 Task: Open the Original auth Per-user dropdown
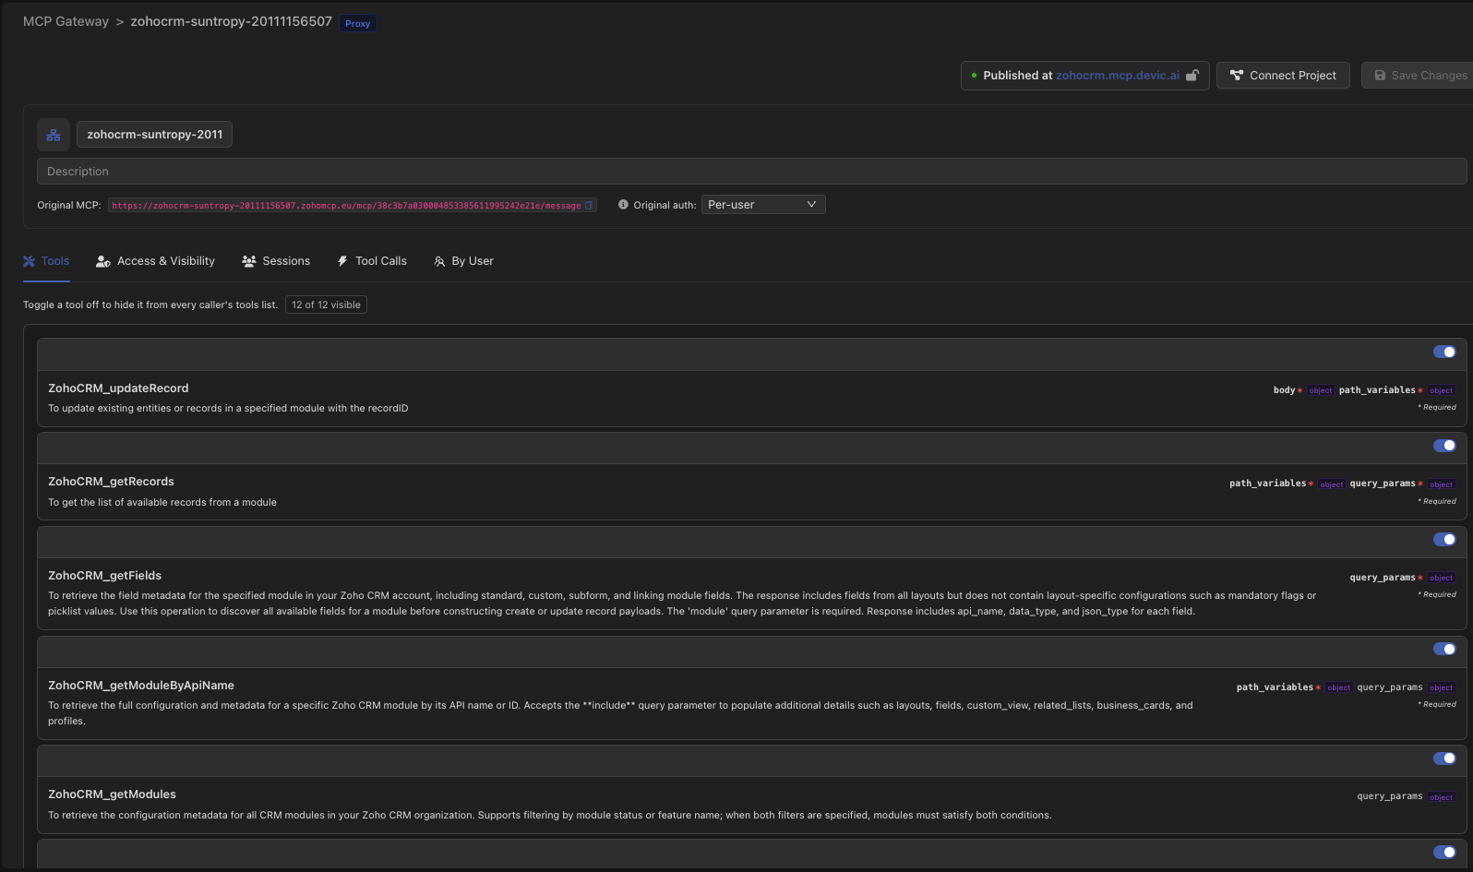[x=763, y=205]
